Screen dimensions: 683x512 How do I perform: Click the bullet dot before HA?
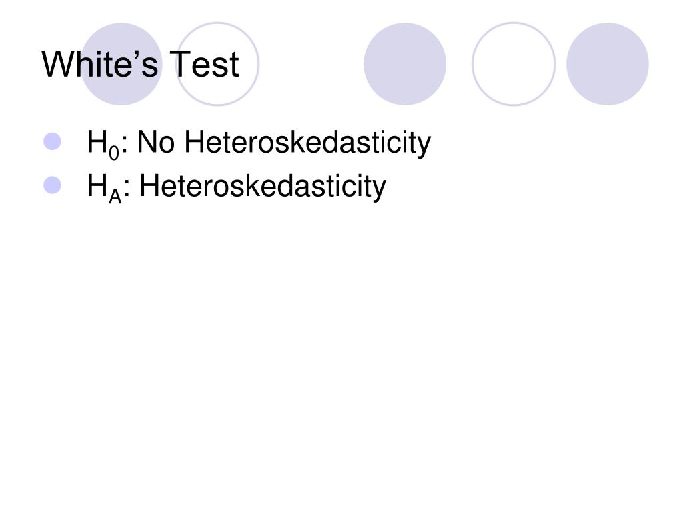coord(53,185)
